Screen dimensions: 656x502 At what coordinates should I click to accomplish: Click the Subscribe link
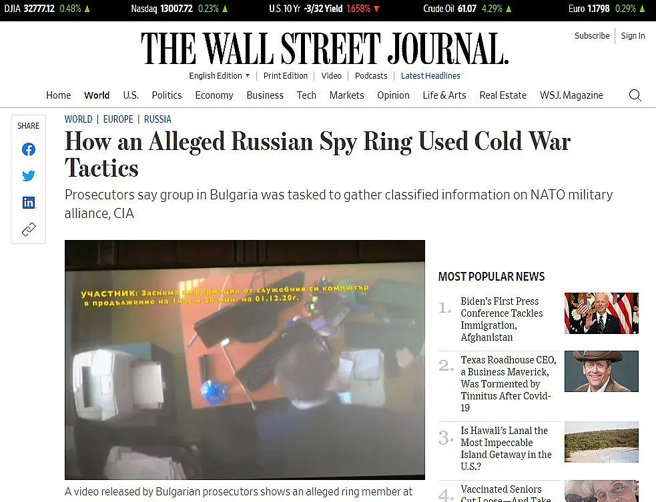point(591,35)
